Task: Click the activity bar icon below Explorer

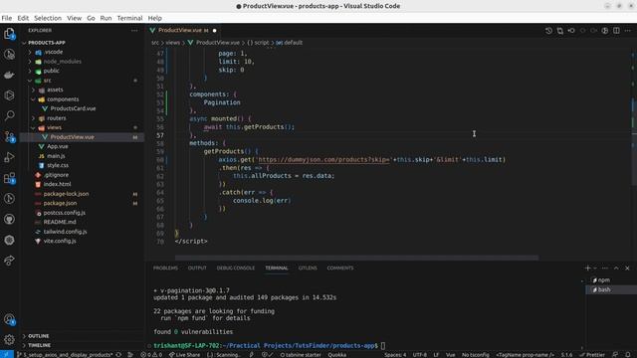Action: tap(9, 55)
